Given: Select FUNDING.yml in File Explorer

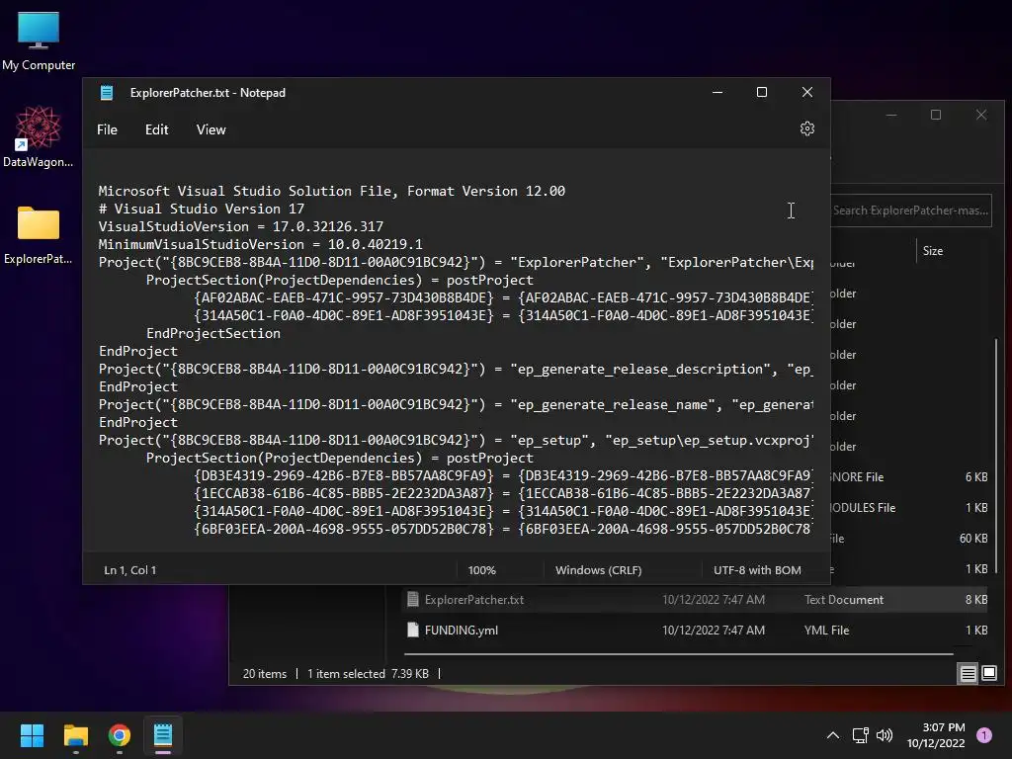Looking at the screenshot, I should coord(696,631).
